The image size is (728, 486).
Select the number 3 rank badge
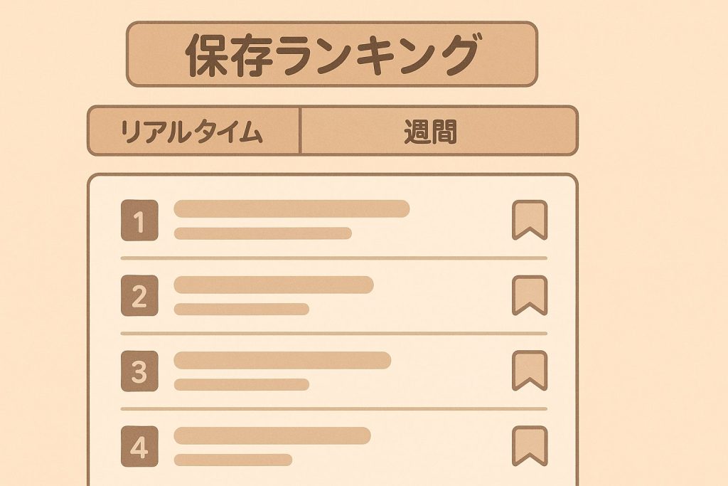pyautogui.click(x=139, y=371)
